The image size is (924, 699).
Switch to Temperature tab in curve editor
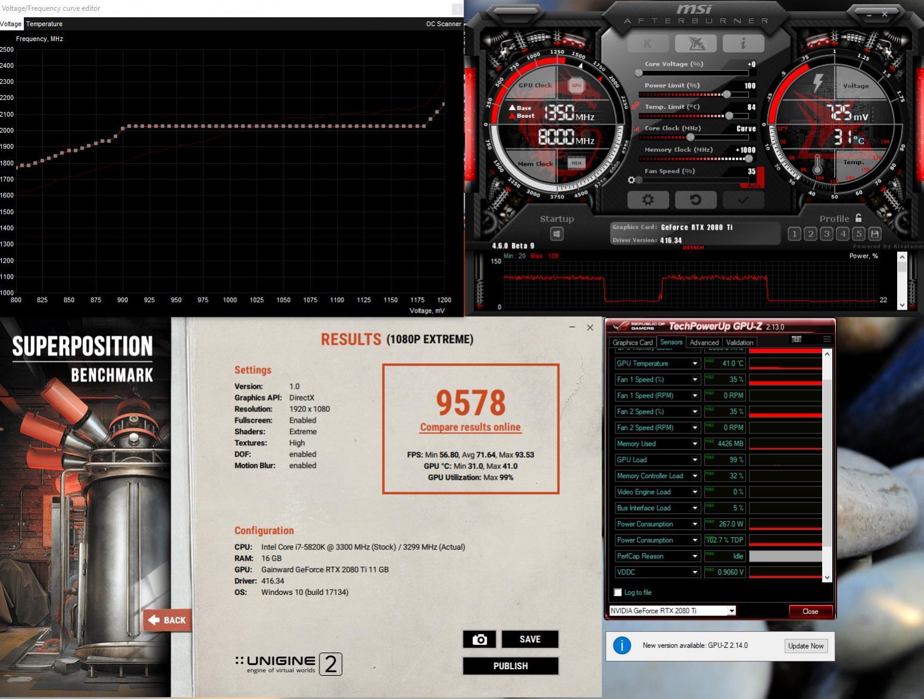coord(44,24)
